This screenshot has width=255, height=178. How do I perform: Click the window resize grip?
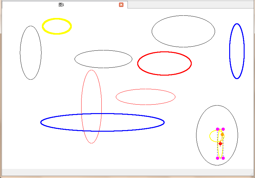pos(252,174)
